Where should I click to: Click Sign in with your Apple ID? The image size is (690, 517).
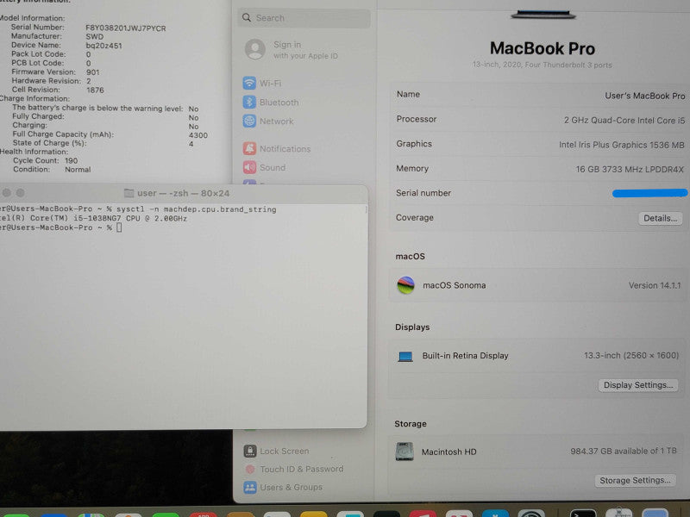point(305,50)
